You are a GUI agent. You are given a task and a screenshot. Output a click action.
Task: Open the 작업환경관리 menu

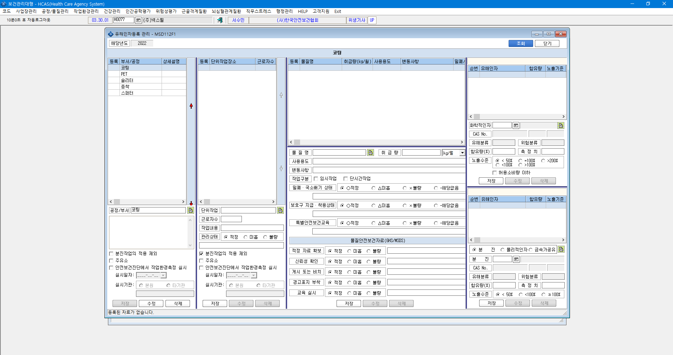(86, 11)
